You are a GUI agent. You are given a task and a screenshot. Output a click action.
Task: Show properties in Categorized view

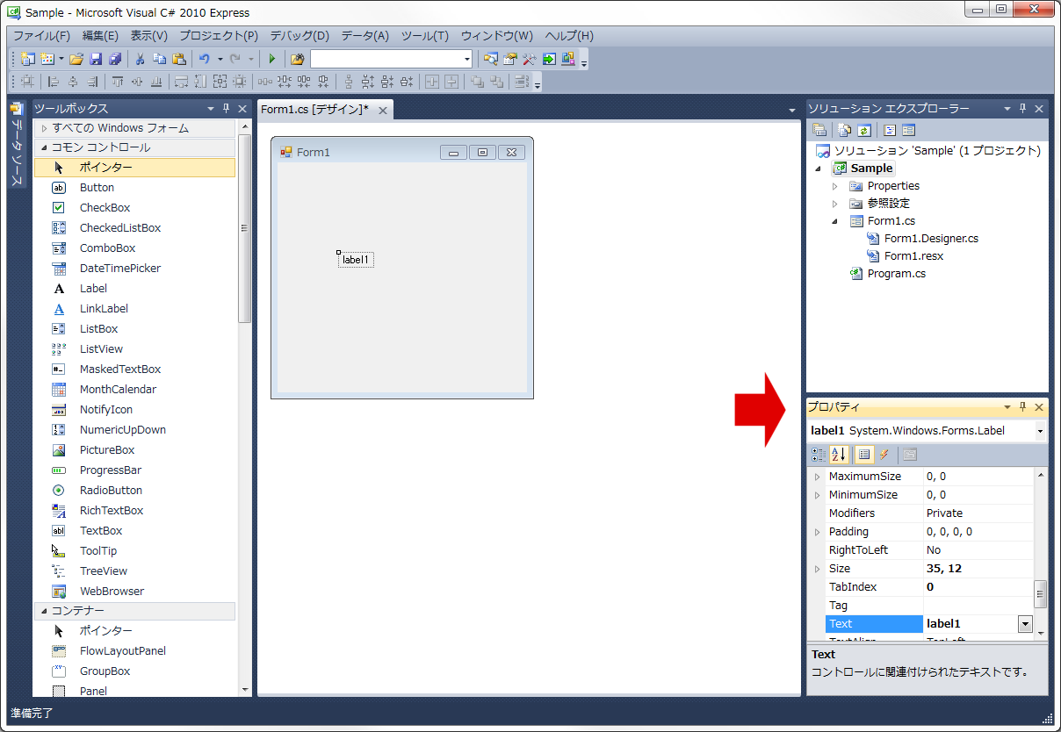tap(819, 455)
